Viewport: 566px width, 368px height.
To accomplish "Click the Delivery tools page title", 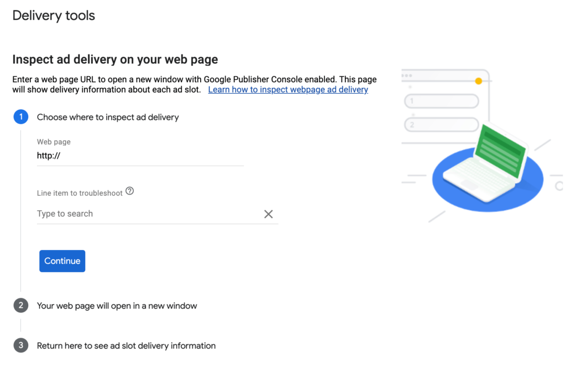I will (54, 15).
